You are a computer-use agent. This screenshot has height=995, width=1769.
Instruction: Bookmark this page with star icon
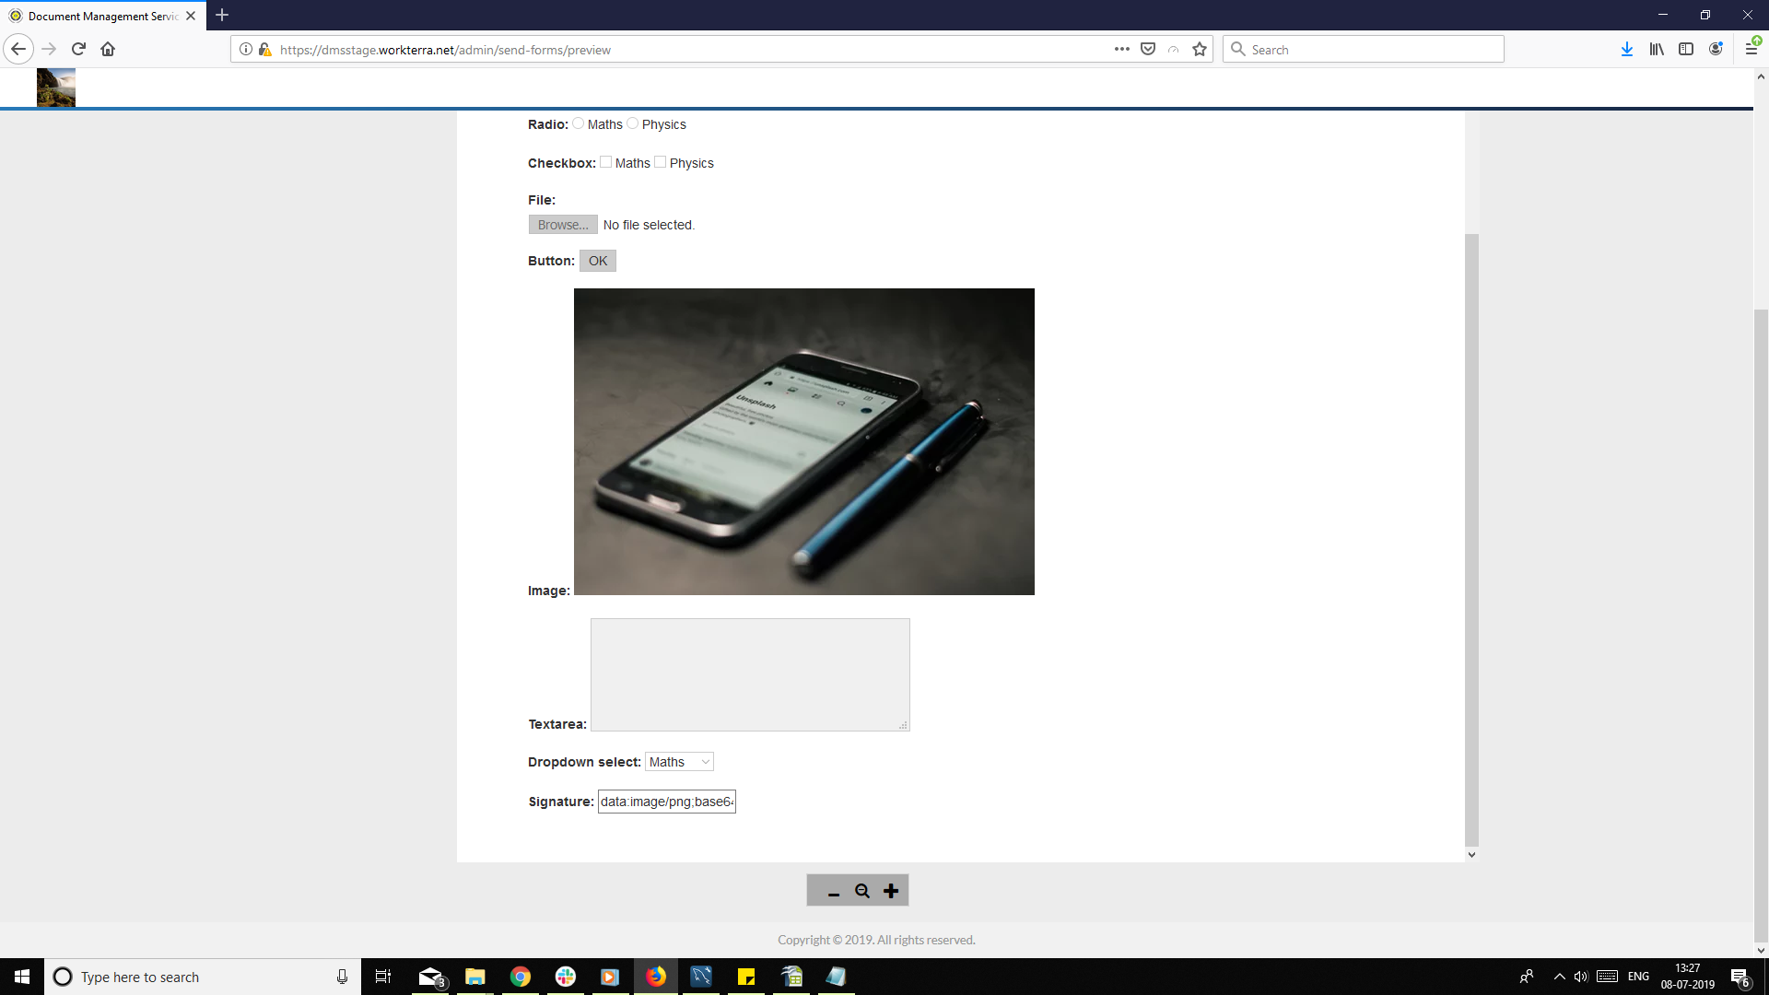click(1200, 50)
